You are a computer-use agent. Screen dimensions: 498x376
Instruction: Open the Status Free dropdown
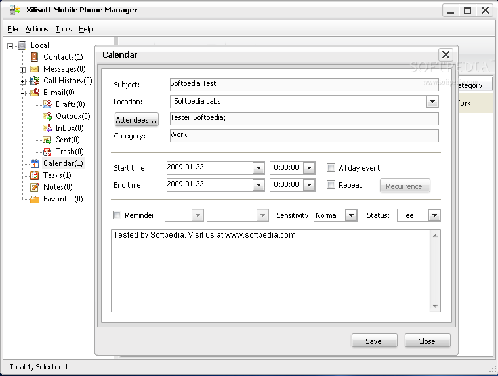pyautogui.click(x=434, y=215)
